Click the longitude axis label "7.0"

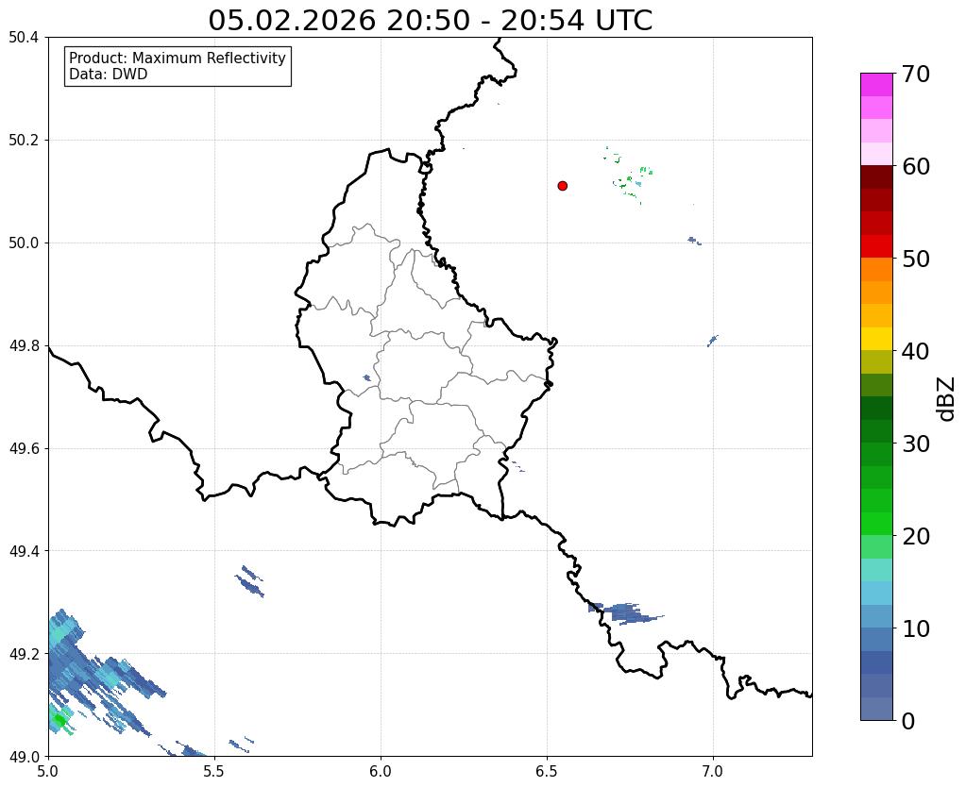(714, 772)
